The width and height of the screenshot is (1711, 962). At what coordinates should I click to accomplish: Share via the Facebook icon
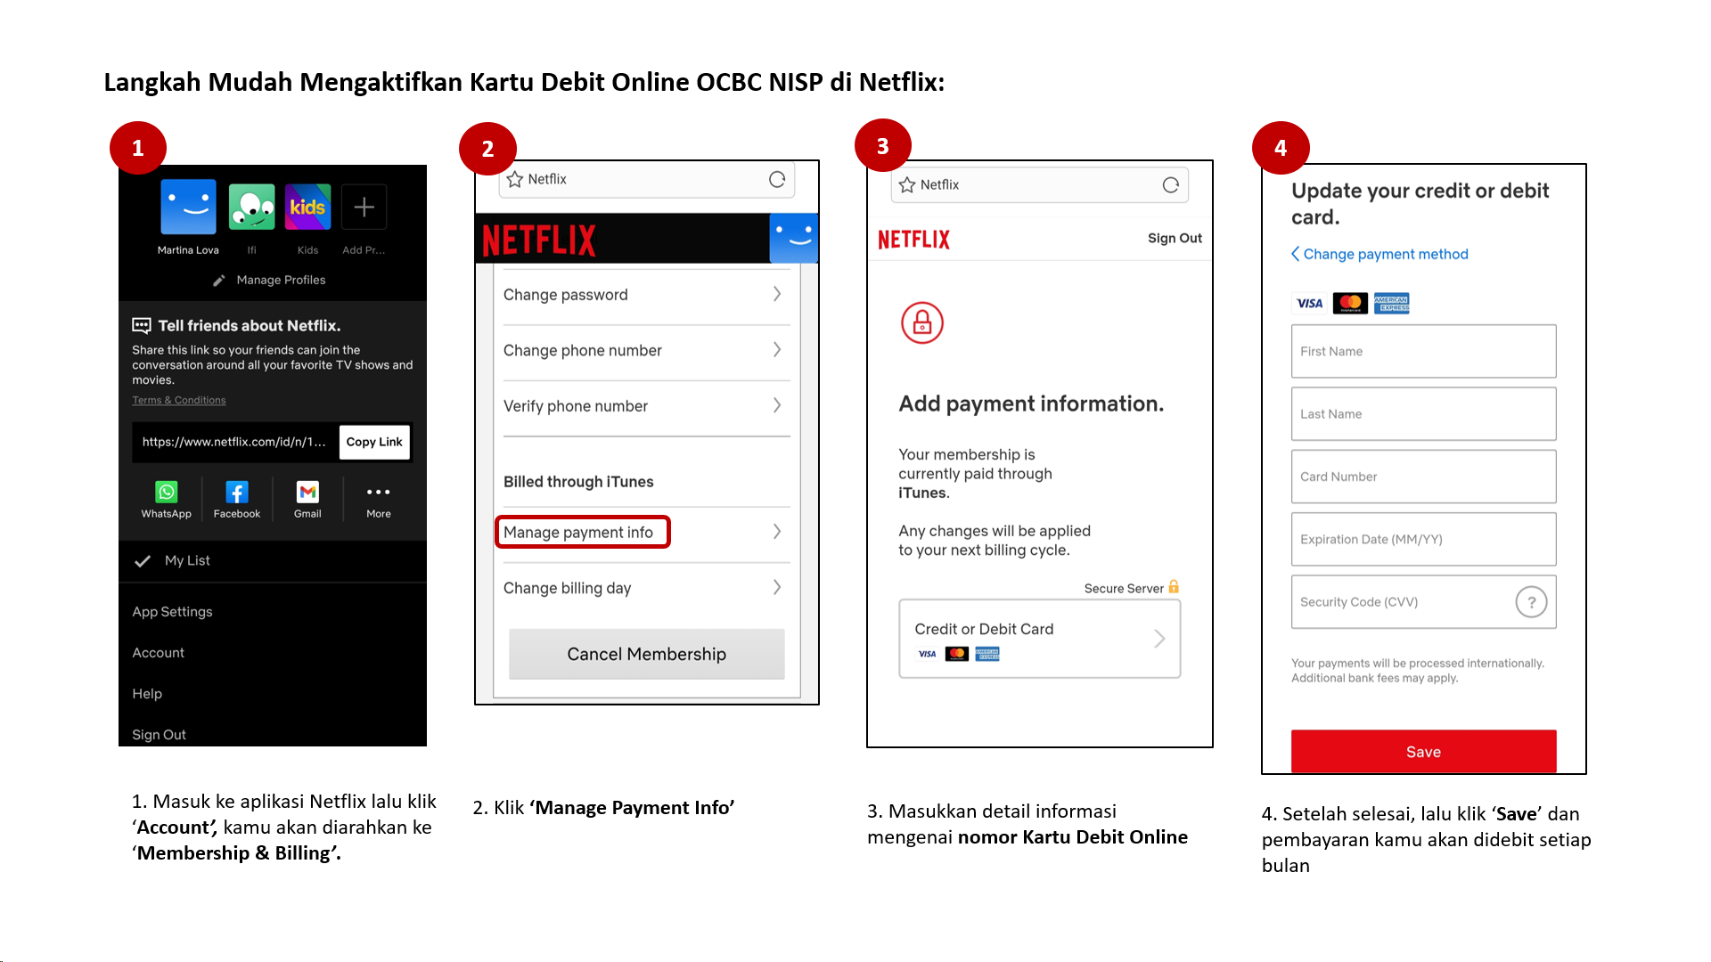[237, 493]
